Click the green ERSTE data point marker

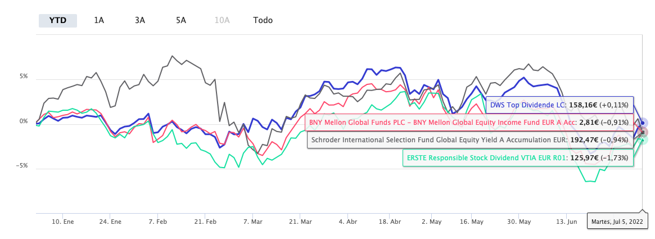(x=643, y=139)
